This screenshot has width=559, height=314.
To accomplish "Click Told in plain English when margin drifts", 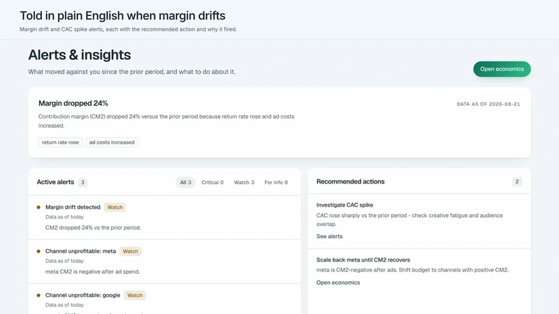I will [x=122, y=15].
